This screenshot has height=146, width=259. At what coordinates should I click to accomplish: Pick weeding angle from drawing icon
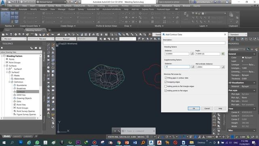tap(223, 54)
